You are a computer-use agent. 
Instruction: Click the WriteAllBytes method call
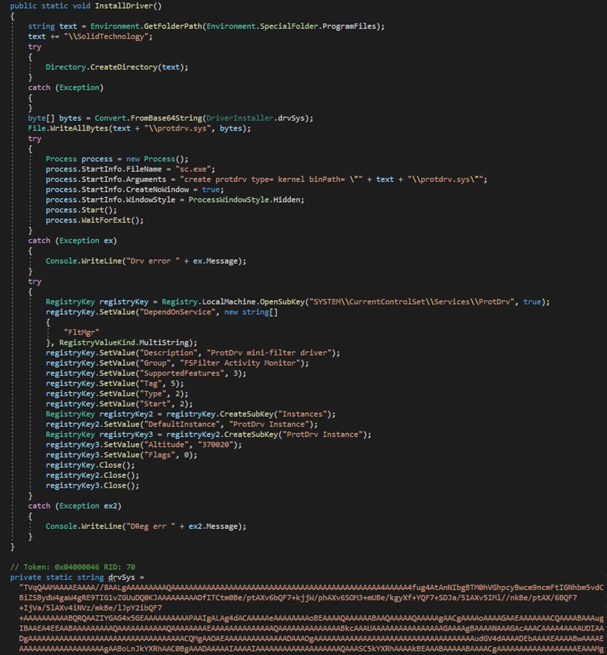79,128
